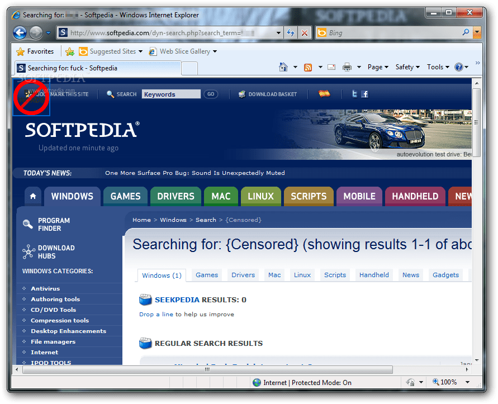This screenshot has width=498, height=404.
Task: Click the Spanish flag language icon
Action: coord(324,93)
